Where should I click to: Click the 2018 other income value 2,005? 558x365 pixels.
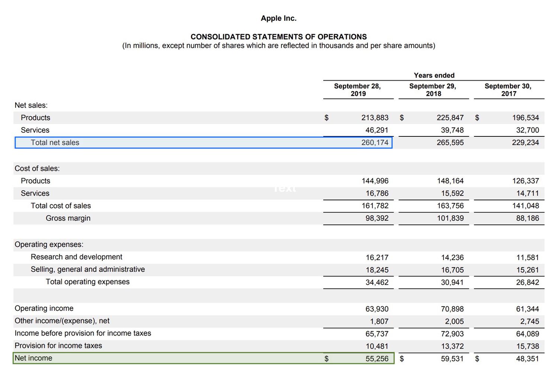tap(454, 322)
